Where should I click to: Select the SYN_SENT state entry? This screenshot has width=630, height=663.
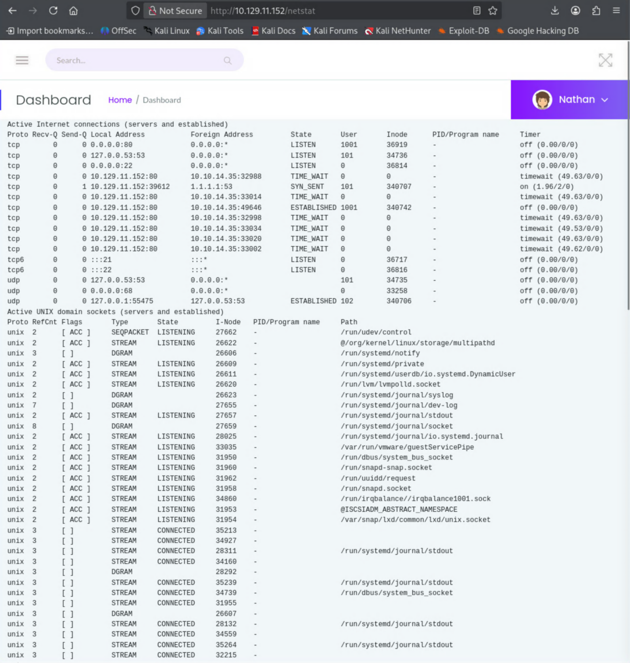(307, 187)
